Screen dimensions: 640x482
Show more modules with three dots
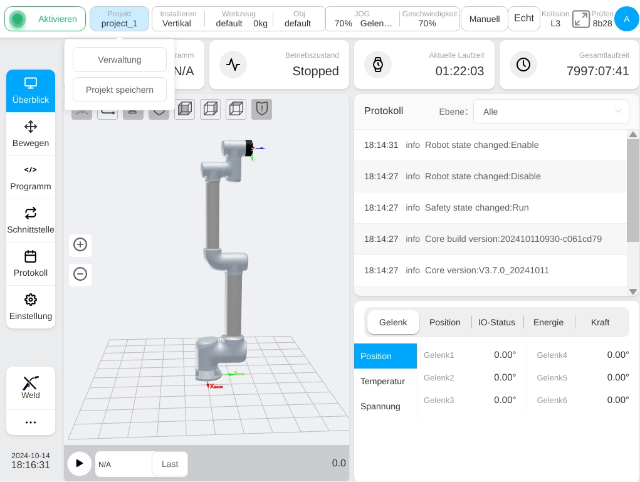[31, 422]
